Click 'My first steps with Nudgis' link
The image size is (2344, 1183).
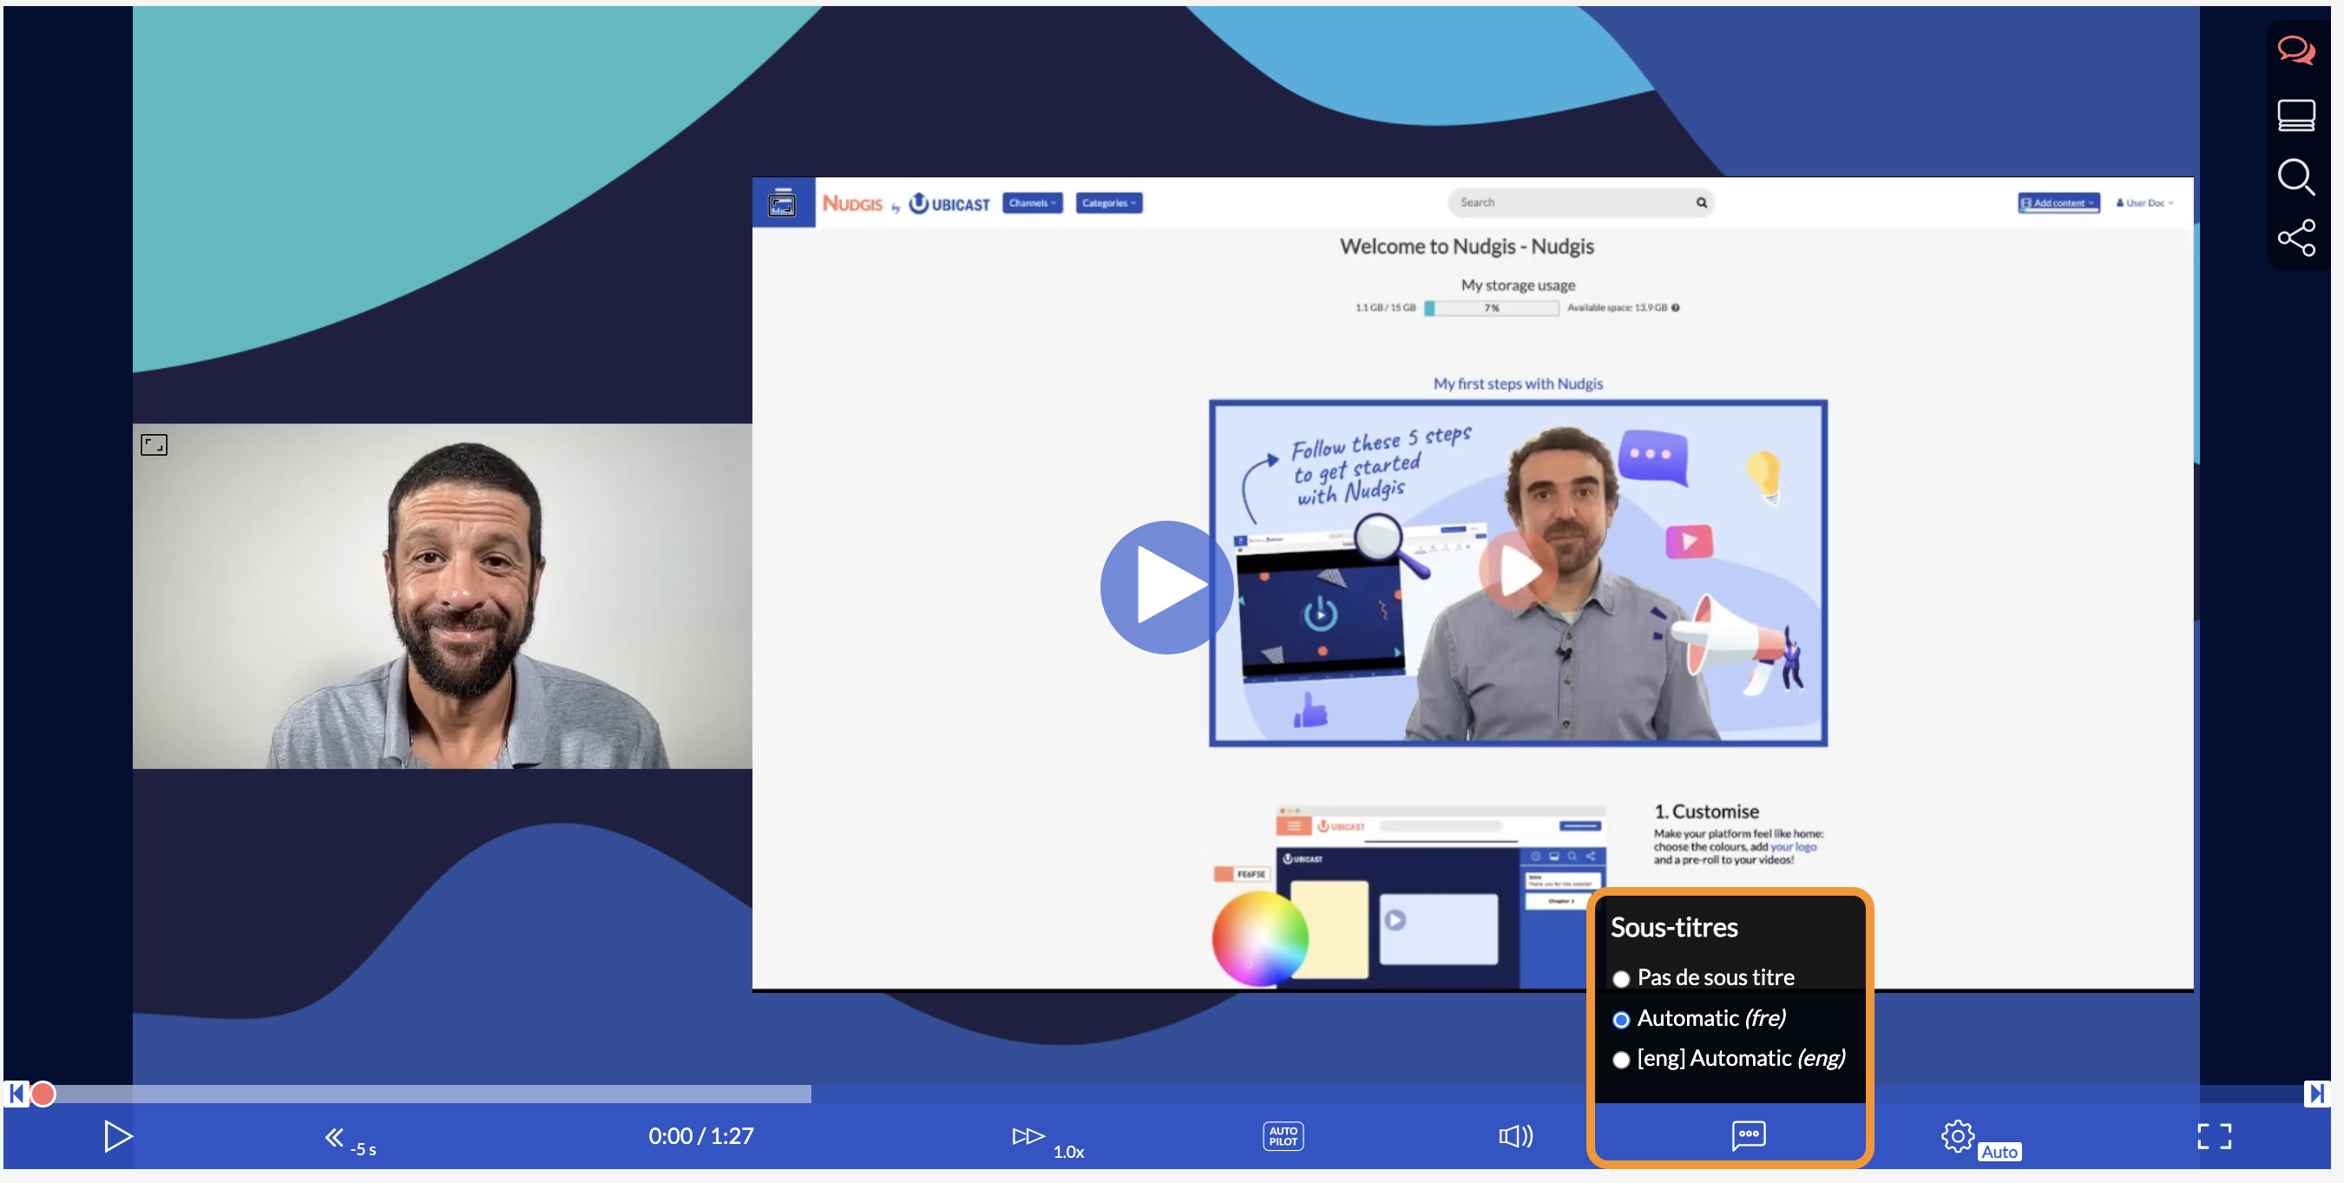pyautogui.click(x=1517, y=384)
